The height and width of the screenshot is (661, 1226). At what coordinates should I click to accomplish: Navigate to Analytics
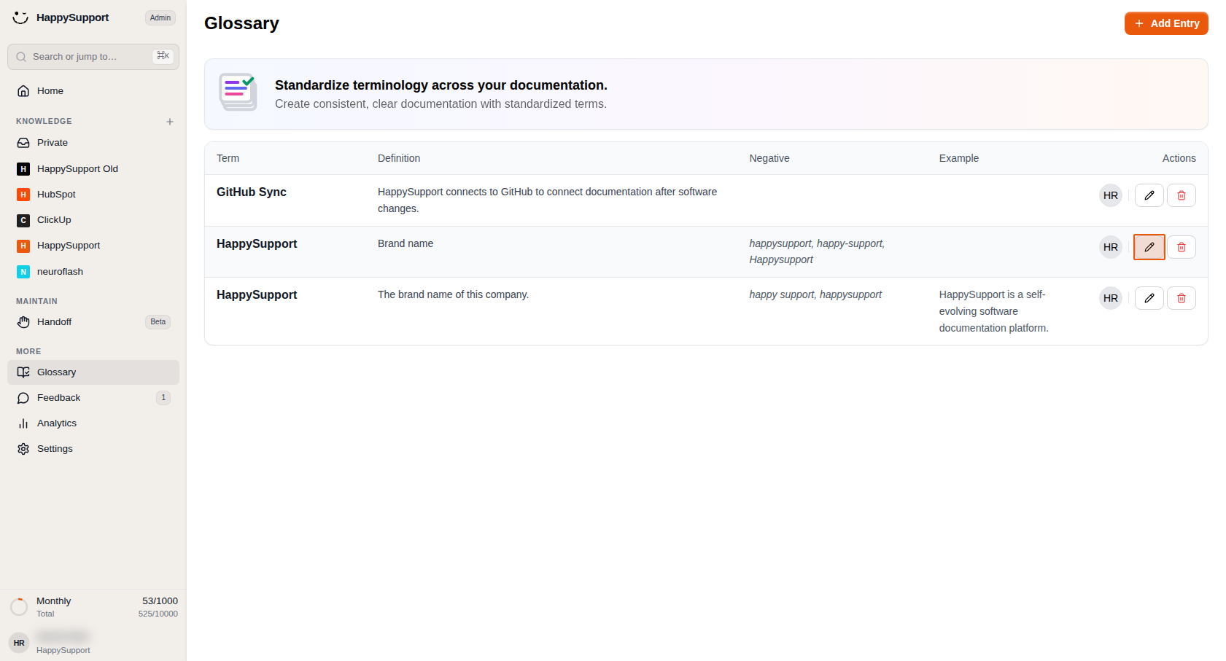tap(93, 423)
